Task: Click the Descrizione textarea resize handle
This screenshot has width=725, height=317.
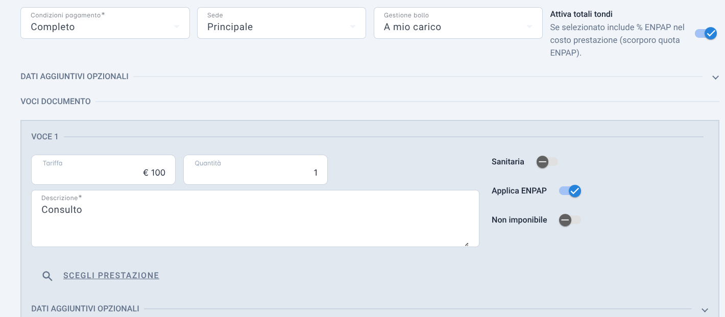Action: 467,244
